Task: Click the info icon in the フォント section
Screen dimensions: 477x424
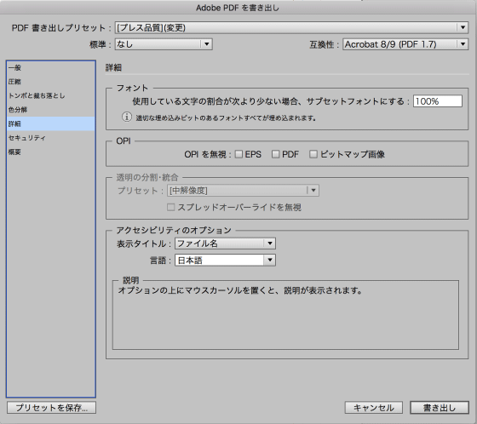Action: click(x=127, y=117)
